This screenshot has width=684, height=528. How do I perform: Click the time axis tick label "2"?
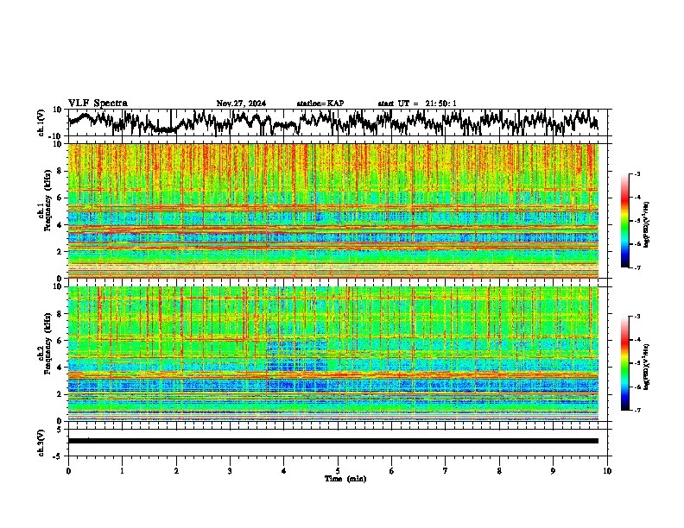176,471
